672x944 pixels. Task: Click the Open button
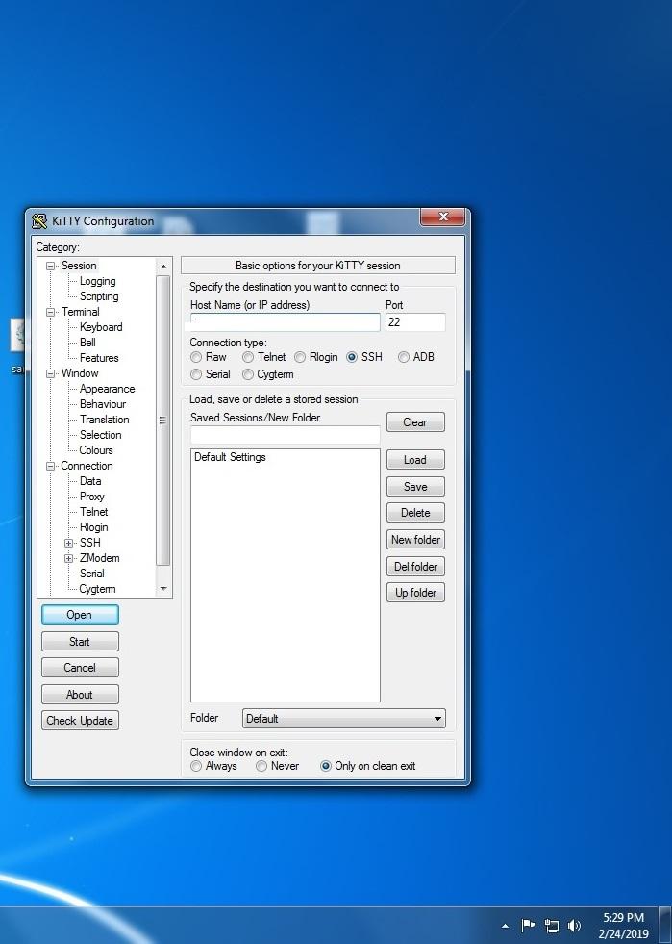click(x=80, y=615)
